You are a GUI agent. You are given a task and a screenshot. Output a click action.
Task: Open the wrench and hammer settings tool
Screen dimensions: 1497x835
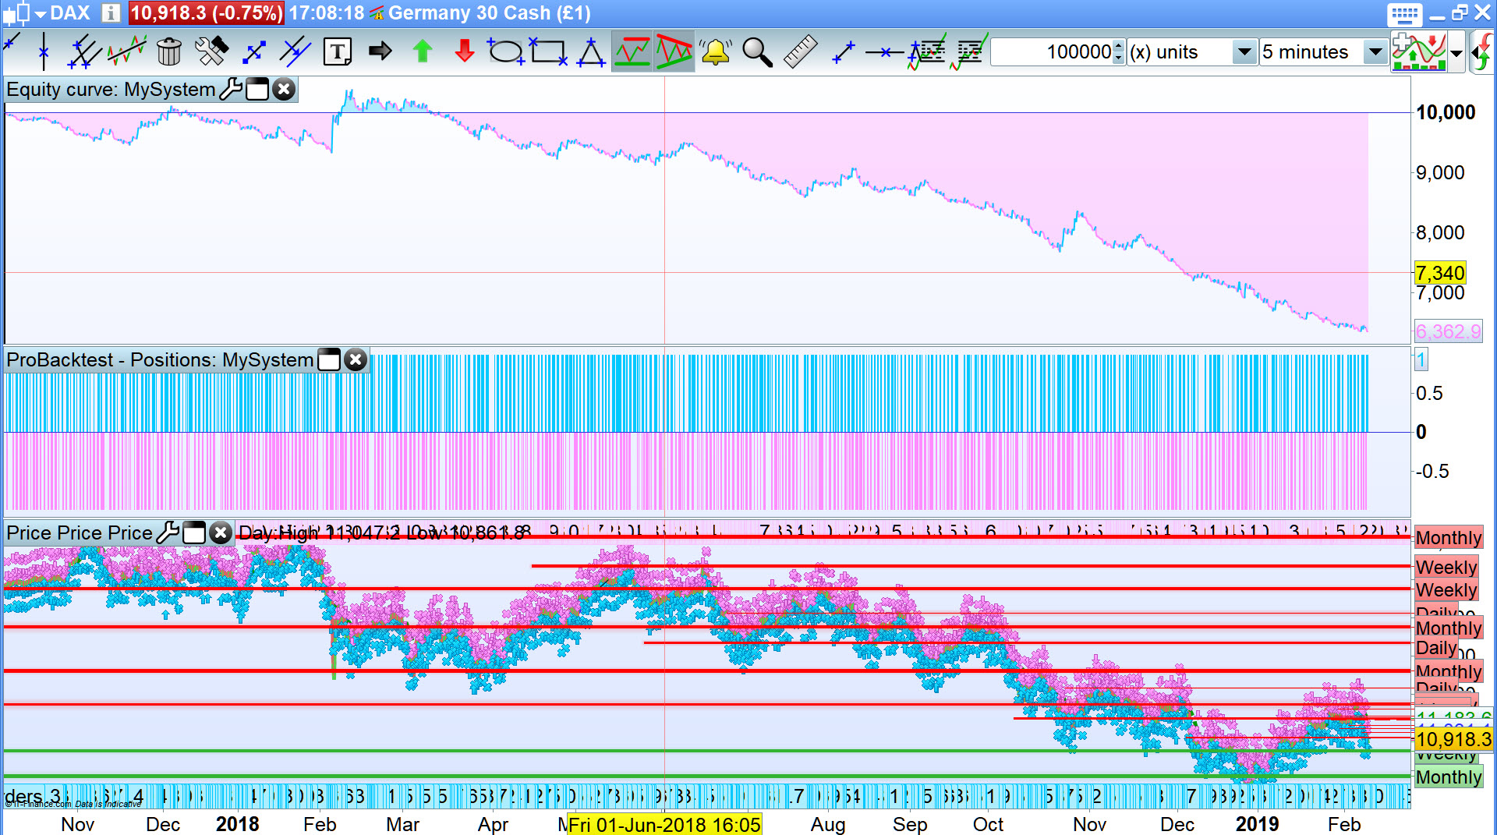point(211,51)
